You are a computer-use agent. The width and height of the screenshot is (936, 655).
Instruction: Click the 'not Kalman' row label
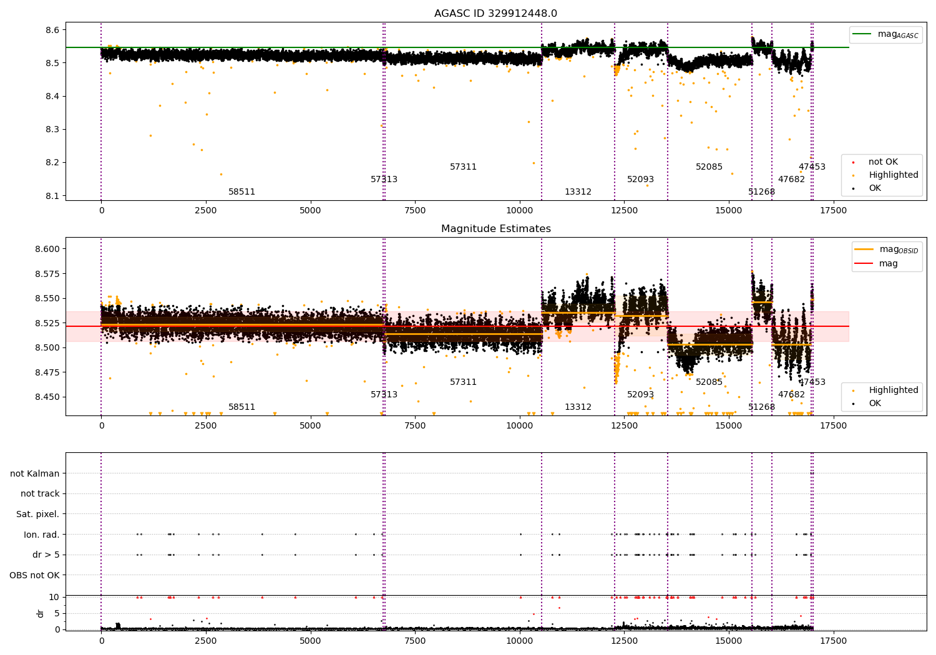click(35, 473)
